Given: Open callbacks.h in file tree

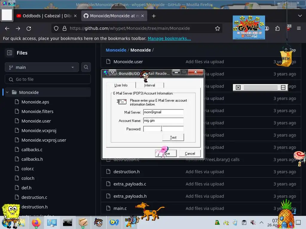Looking at the screenshot, I should click(x=32, y=159).
